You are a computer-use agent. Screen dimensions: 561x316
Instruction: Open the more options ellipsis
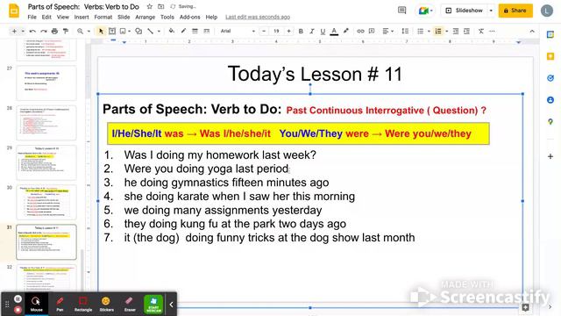point(493,32)
